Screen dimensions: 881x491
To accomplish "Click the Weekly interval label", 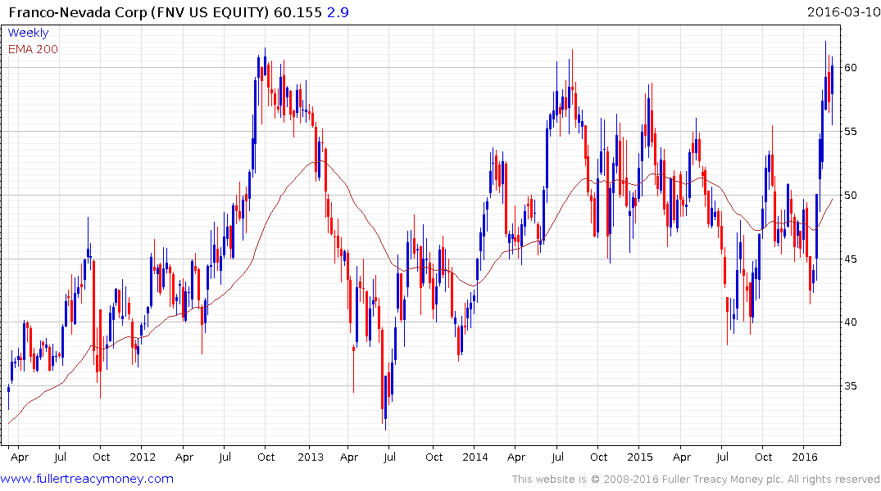I will click(x=28, y=33).
